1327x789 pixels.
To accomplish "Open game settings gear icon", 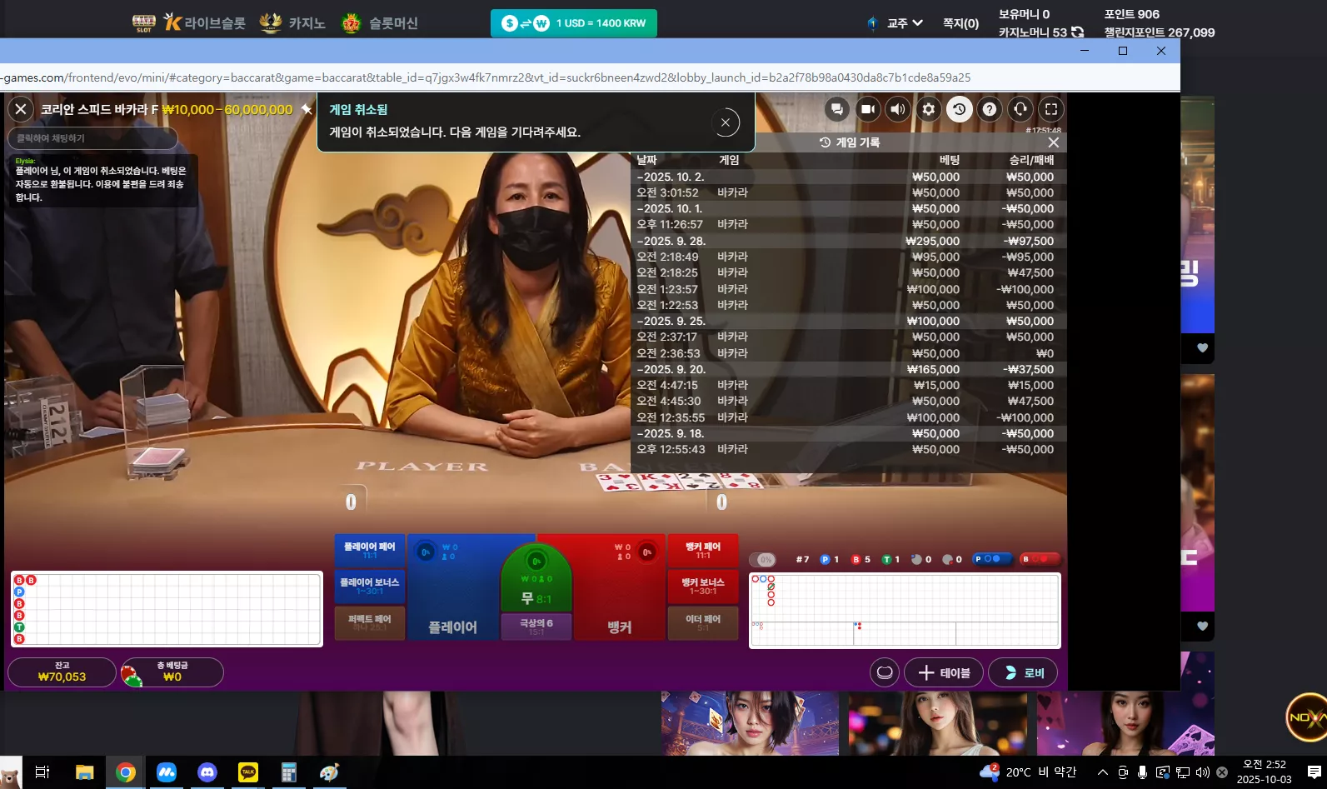I will point(929,109).
